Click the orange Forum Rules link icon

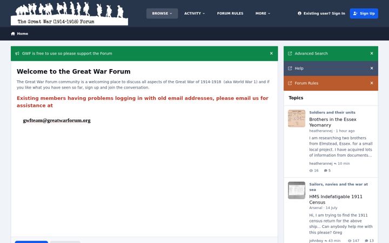[x=290, y=83]
